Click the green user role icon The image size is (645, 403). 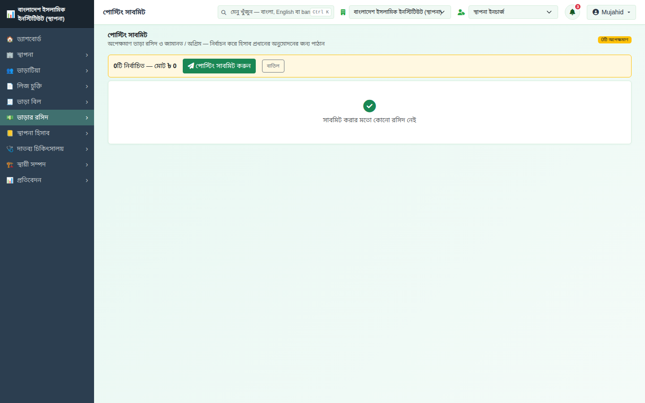[x=461, y=12]
